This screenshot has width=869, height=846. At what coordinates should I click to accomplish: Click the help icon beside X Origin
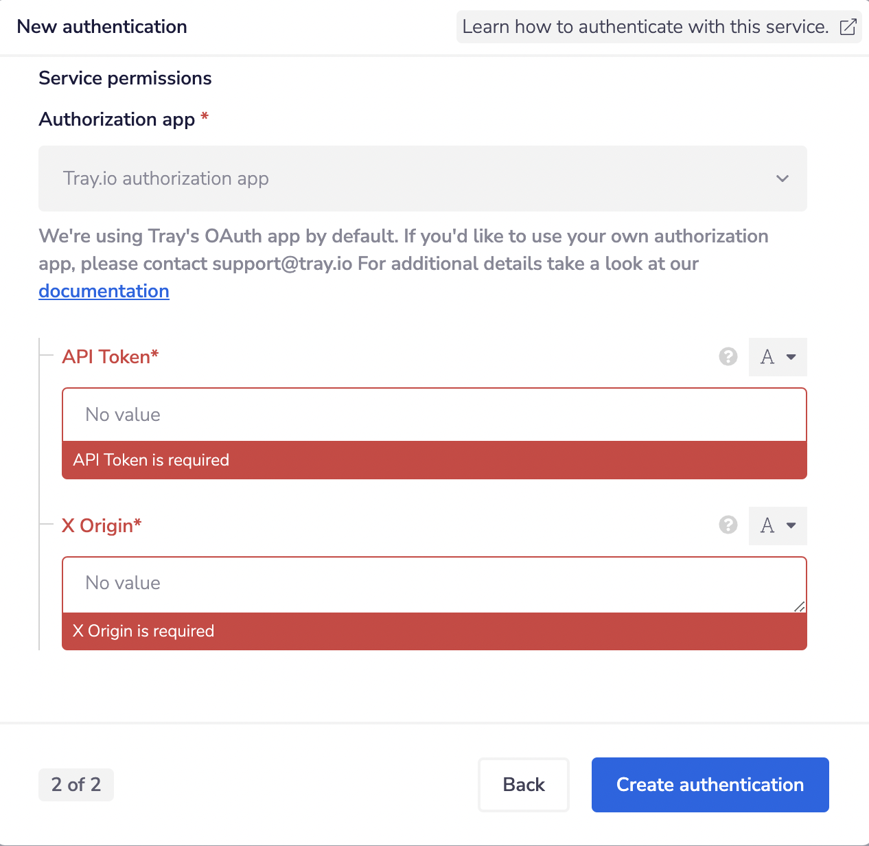(x=728, y=525)
